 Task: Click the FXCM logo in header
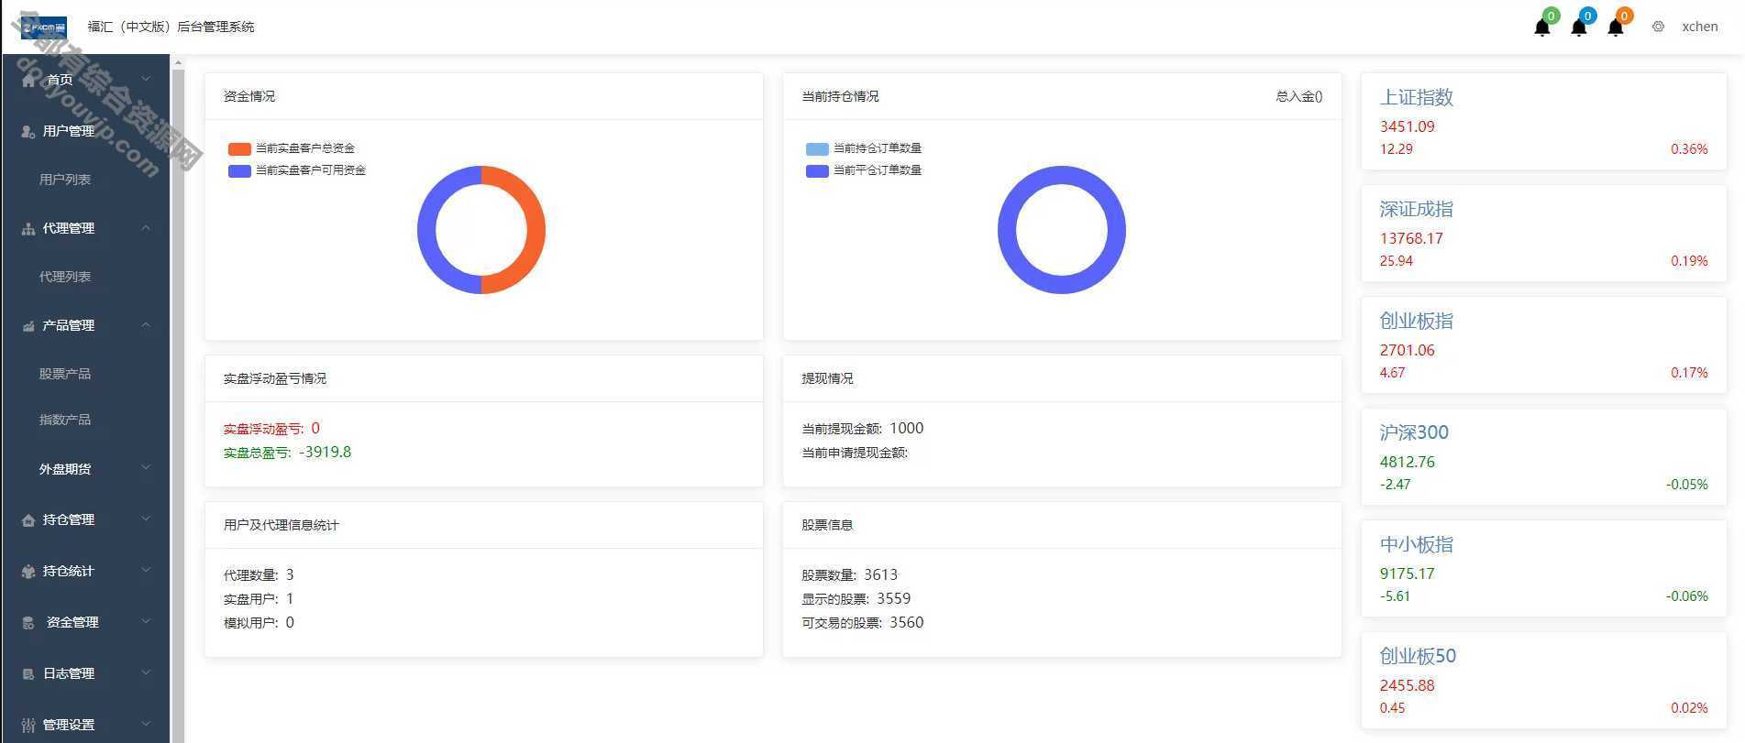tap(43, 27)
